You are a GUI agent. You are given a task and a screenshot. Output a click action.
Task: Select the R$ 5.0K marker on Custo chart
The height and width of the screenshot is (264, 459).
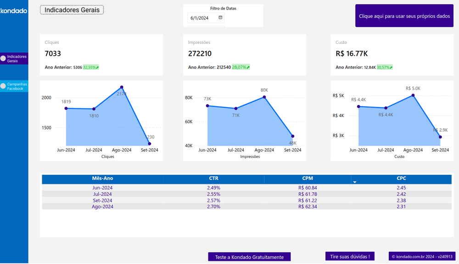413,95
